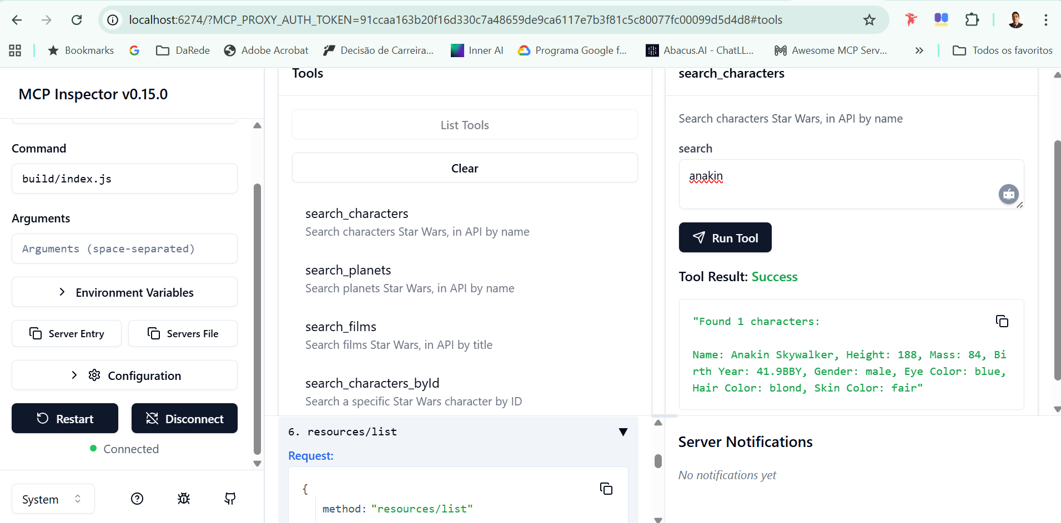Click the search textarea containing anakin

(x=851, y=184)
